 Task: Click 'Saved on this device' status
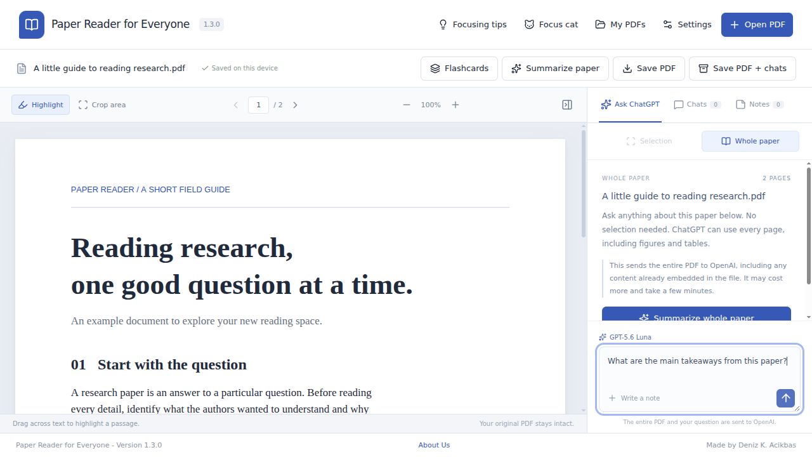(240, 68)
